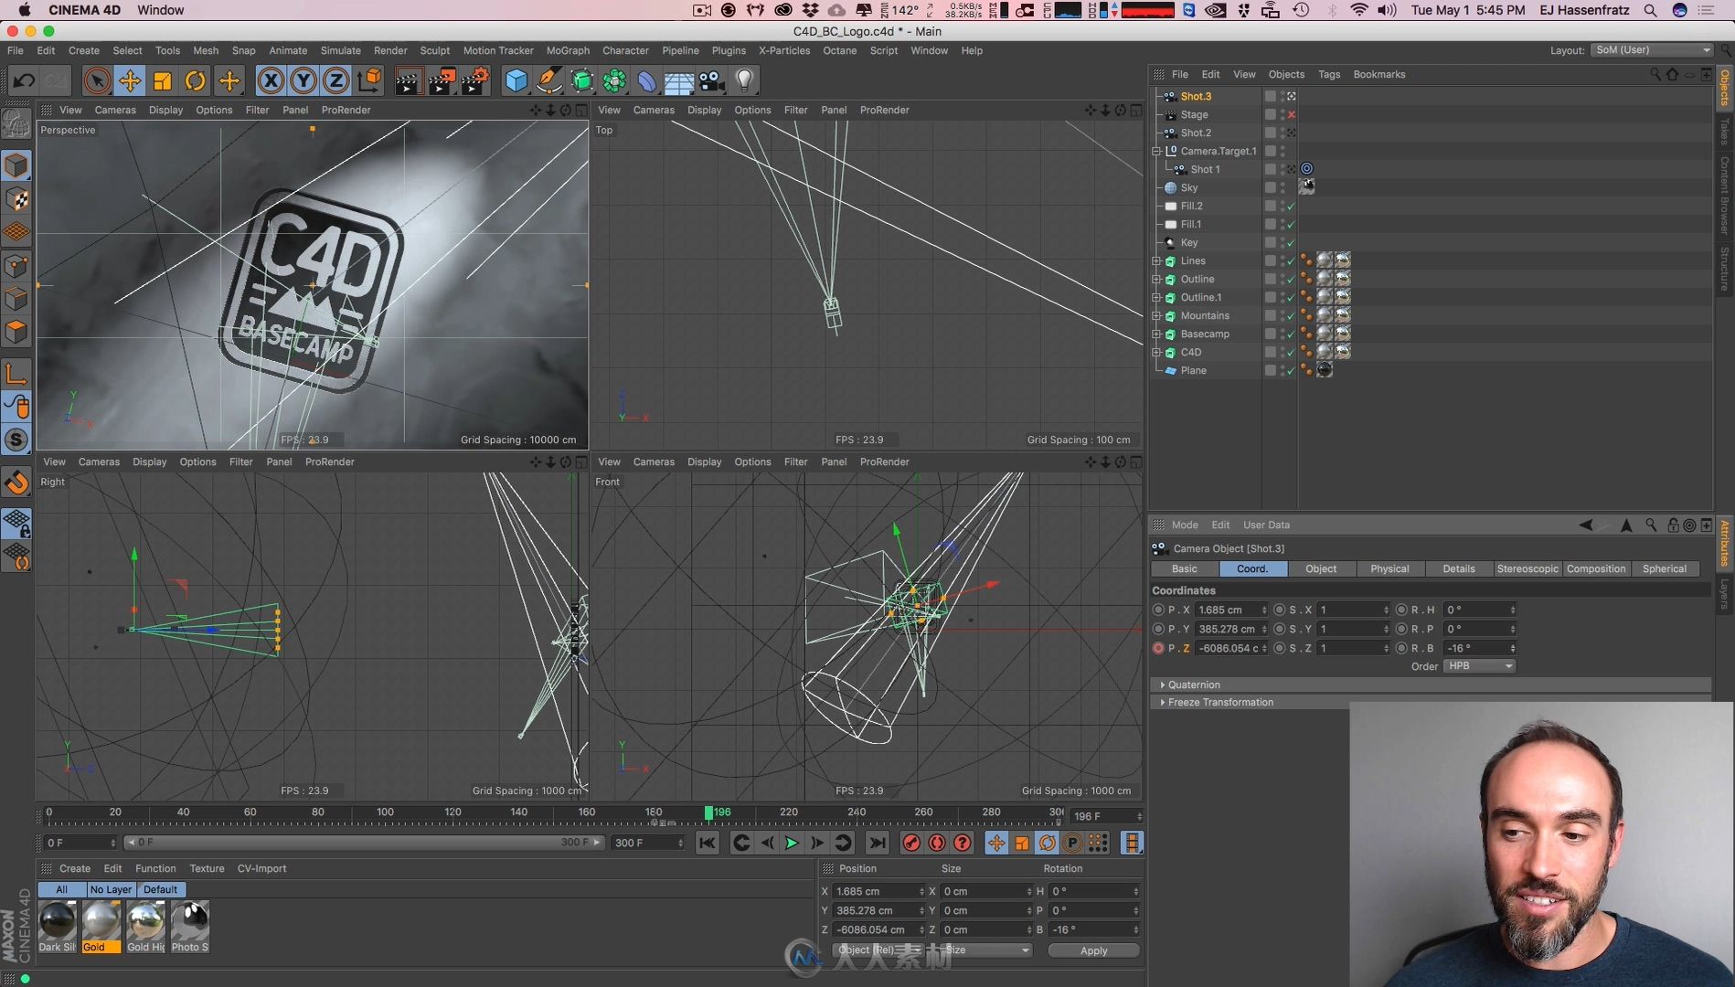Click the Apply button in coordinates
This screenshot has height=987, width=1735.
1093,950
